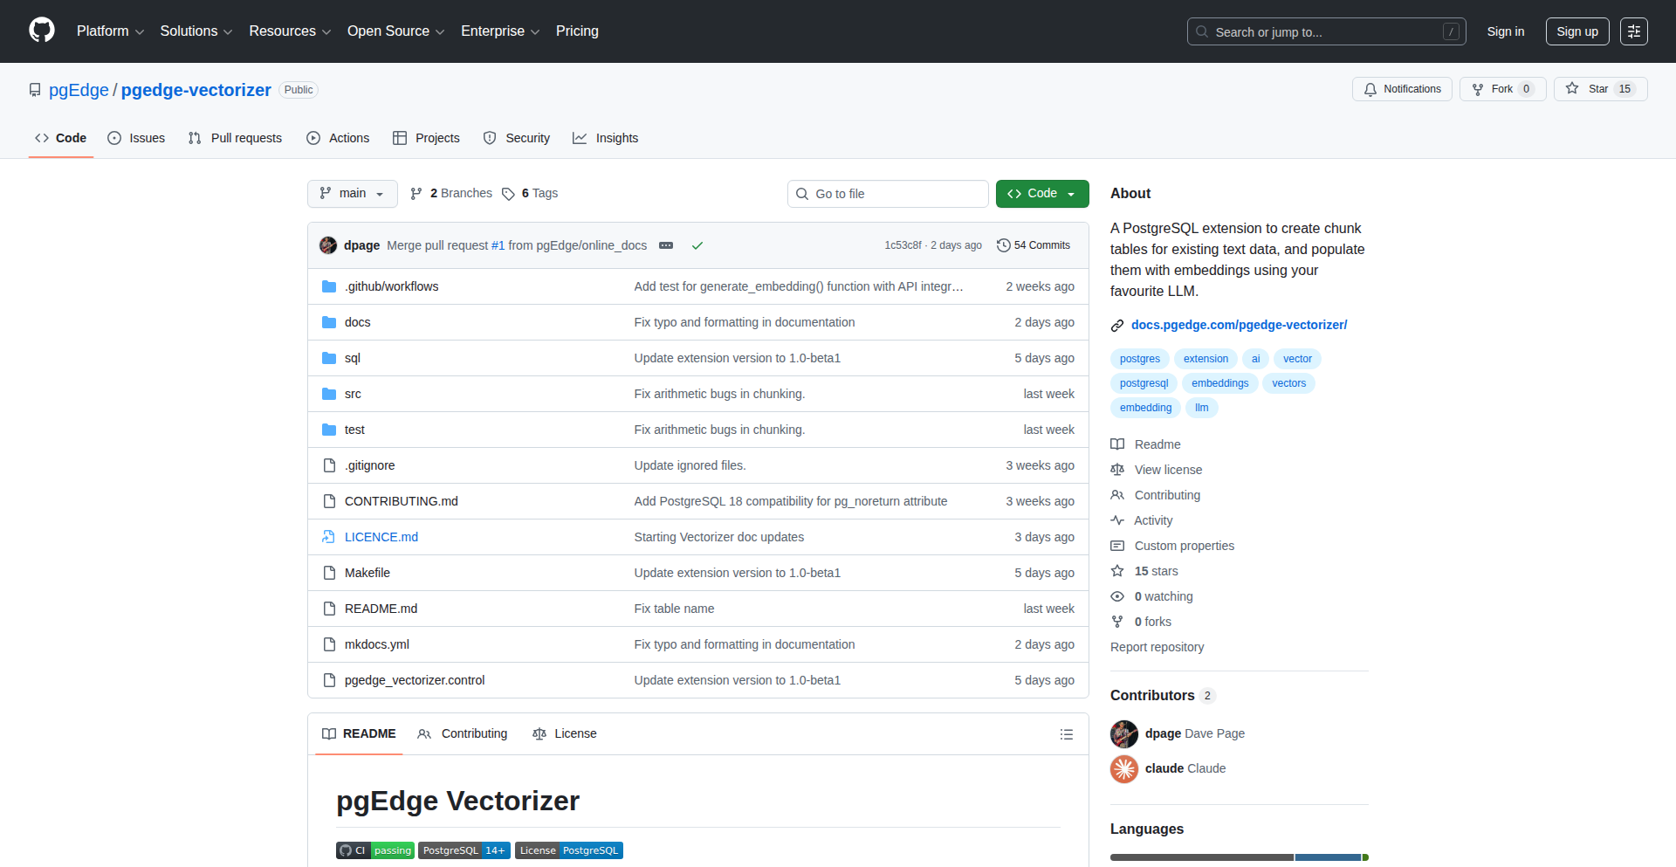This screenshot has height=867, width=1676.
Task: Click the GitHub home logo
Action: [41, 31]
